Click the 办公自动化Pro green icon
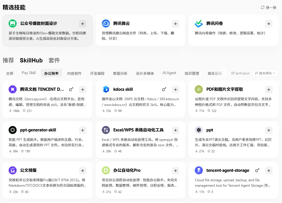 click(106, 170)
